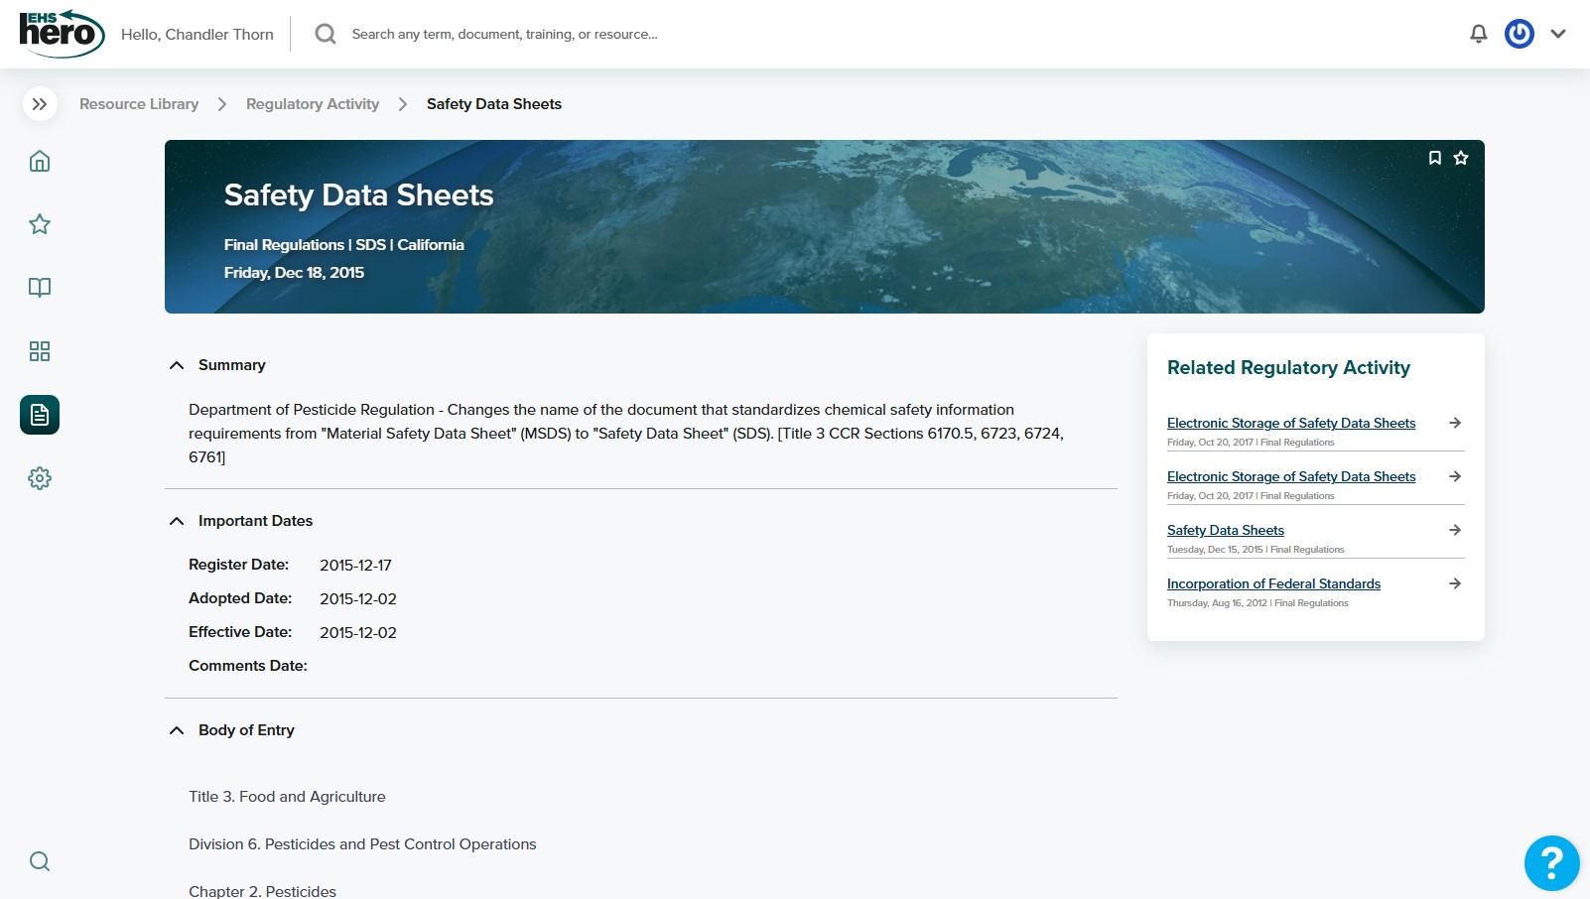Open the grid dashboard icon in sidebar

coord(40,351)
